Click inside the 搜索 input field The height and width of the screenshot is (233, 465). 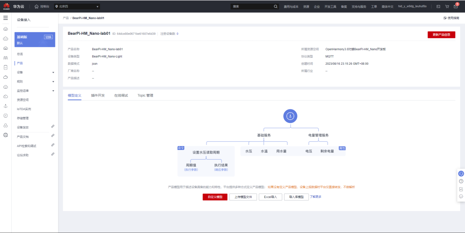point(252,6)
